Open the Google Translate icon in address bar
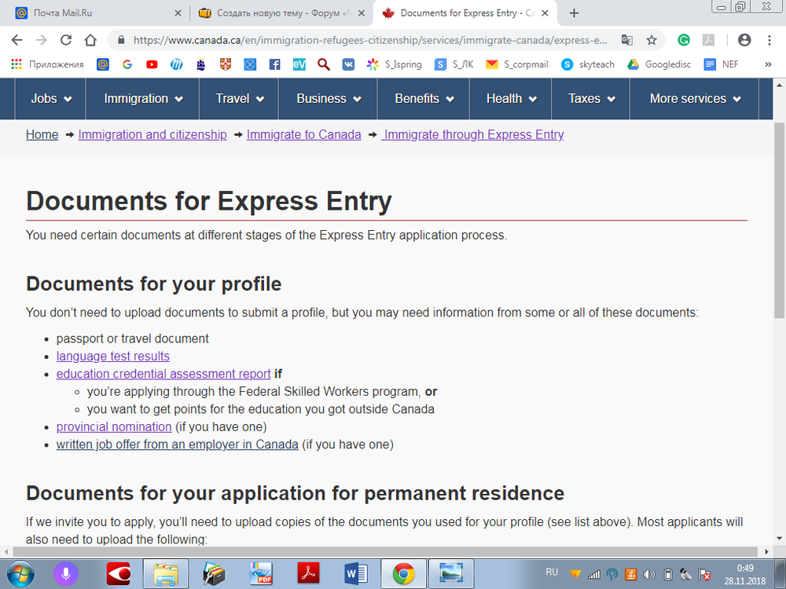 pyautogui.click(x=626, y=40)
